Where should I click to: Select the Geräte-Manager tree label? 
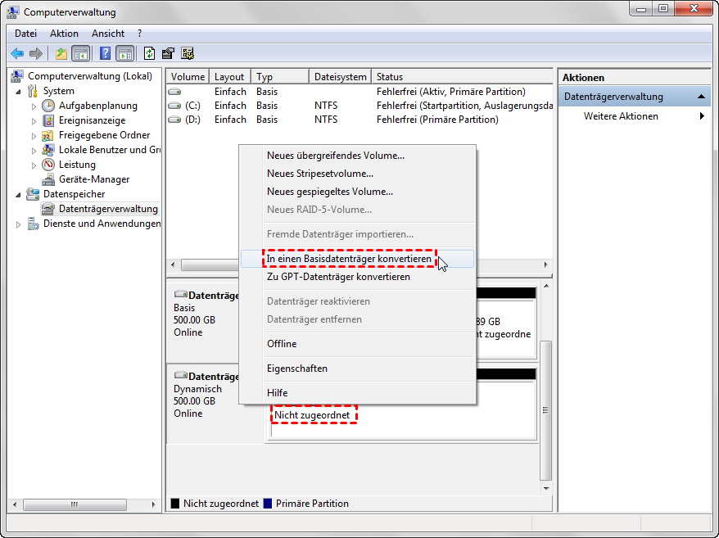point(94,179)
